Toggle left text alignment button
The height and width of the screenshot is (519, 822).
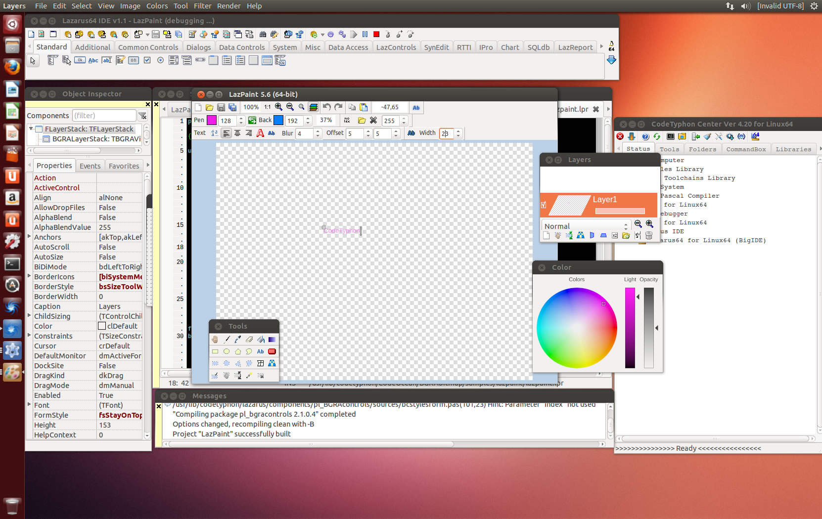coord(226,133)
